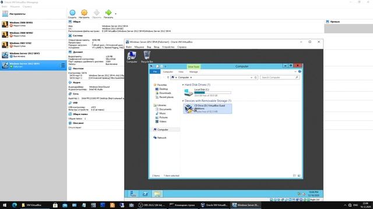Image resolution: width=373 pixels, height=209 pixels.
Task: Click Windows Start button on host taskbar
Action: click(5, 205)
